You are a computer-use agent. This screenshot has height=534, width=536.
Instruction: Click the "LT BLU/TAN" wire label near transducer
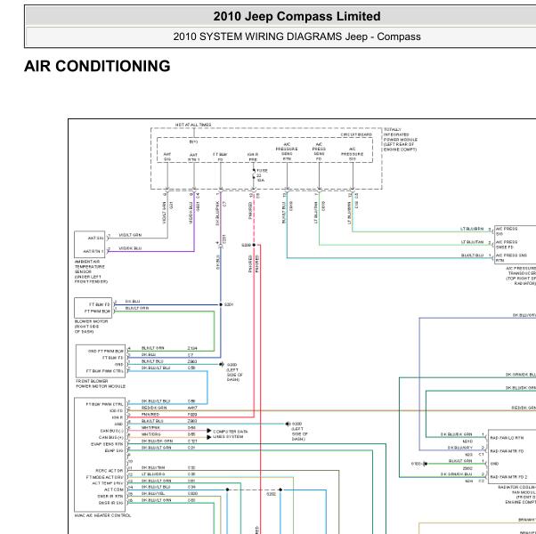click(472, 242)
